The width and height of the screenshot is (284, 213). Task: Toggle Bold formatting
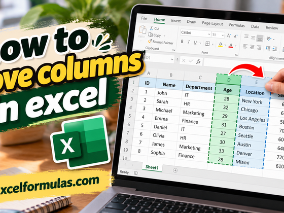pos(182,41)
